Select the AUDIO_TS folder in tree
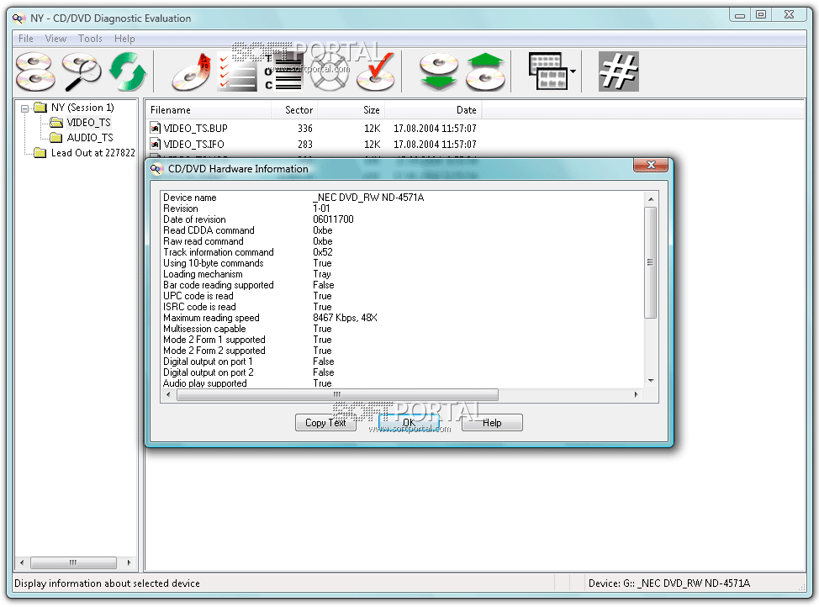The image size is (819, 607). point(89,138)
